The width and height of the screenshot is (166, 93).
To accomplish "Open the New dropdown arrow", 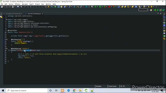I will [4, 7].
